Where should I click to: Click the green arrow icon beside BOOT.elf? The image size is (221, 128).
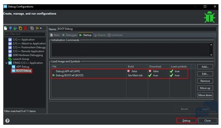tap(54, 75)
